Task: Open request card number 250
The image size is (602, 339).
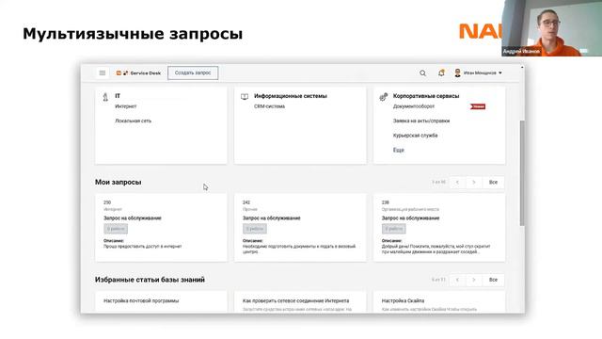Action: click(x=161, y=228)
